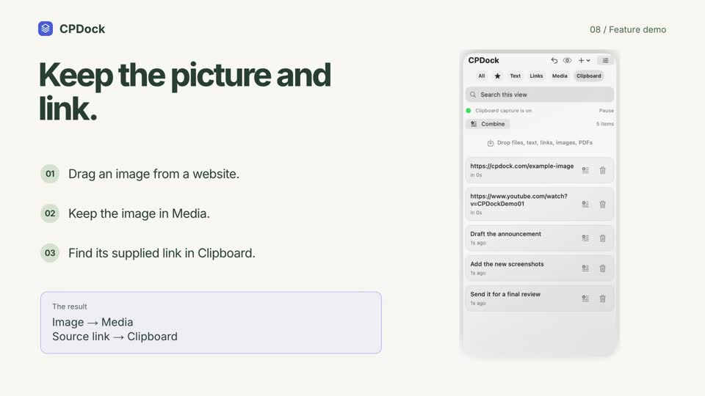The width and height of the screenshot is (705, 396).
Task: Click the Search this view field
Action: tap(540, 95)
